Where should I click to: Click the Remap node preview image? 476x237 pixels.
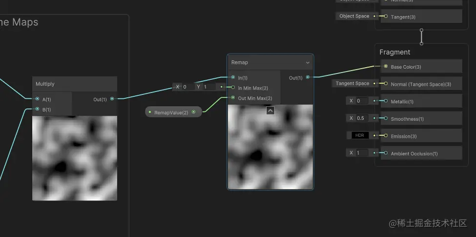click(270, 147)
